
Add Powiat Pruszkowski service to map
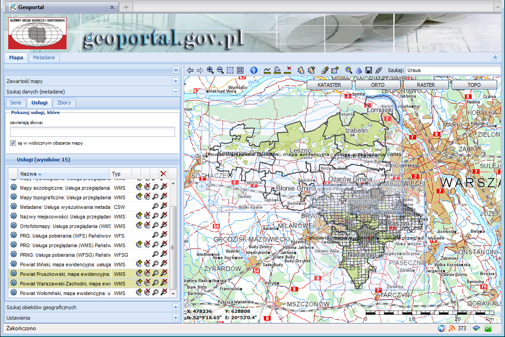pos(139,273)
